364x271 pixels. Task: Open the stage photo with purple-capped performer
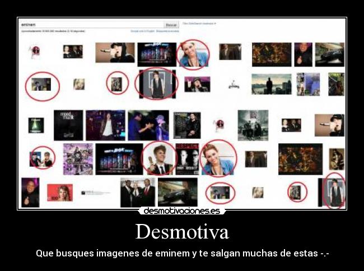(x=148, y=125)
